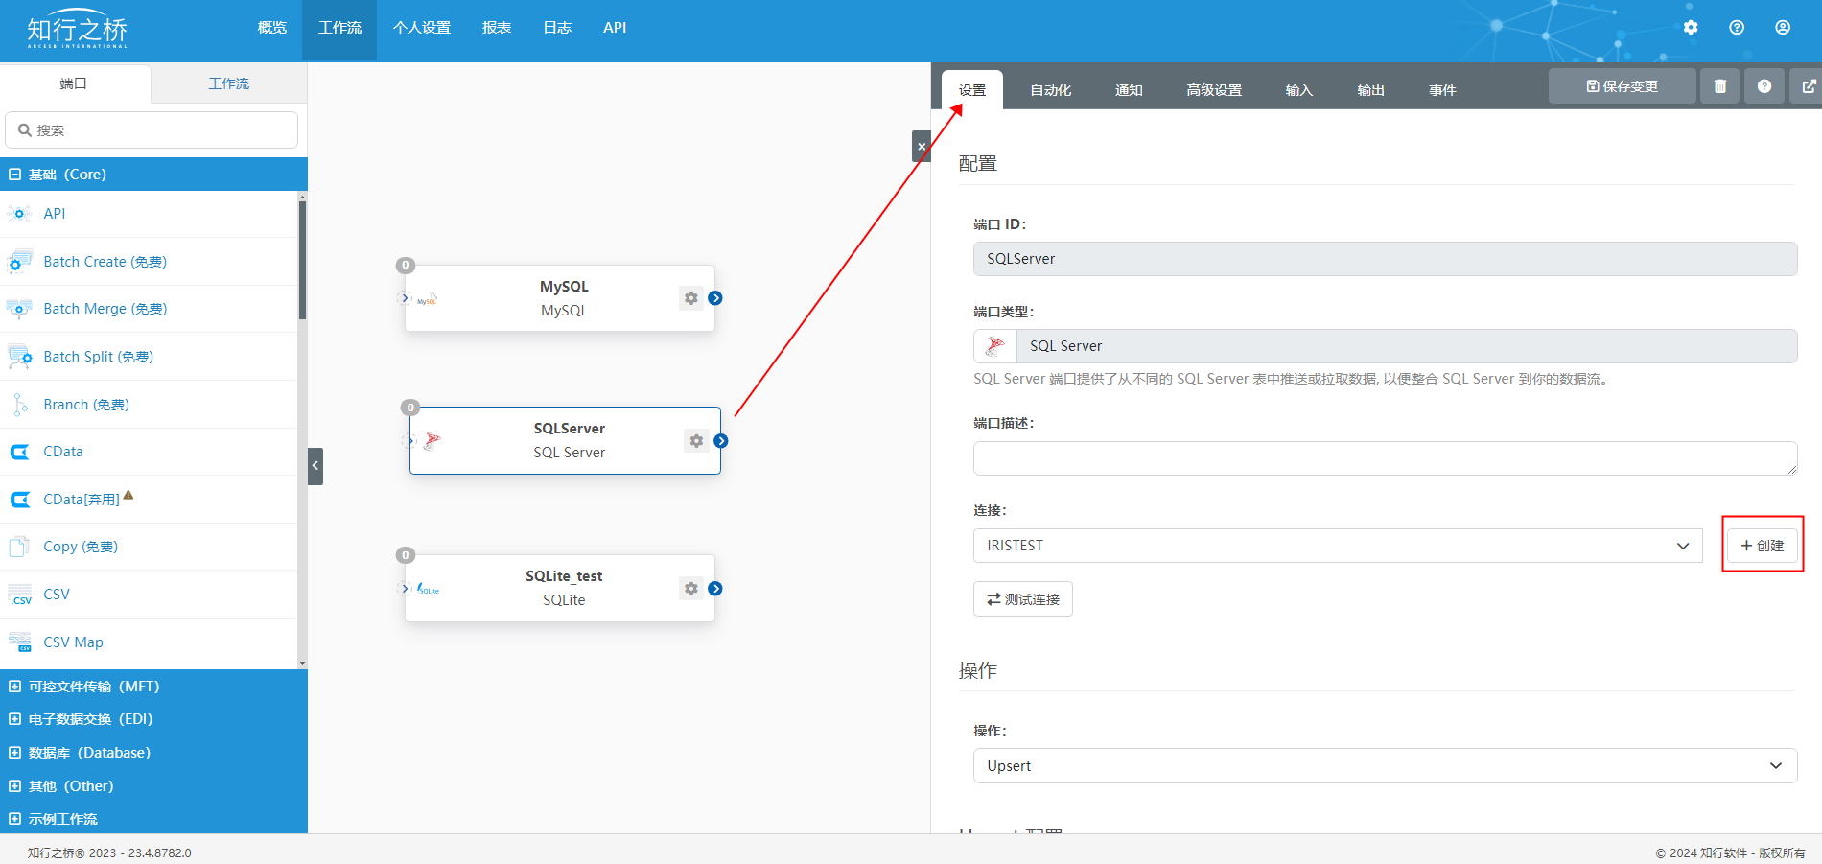Switch to 通知 tab

point(1129,90)
